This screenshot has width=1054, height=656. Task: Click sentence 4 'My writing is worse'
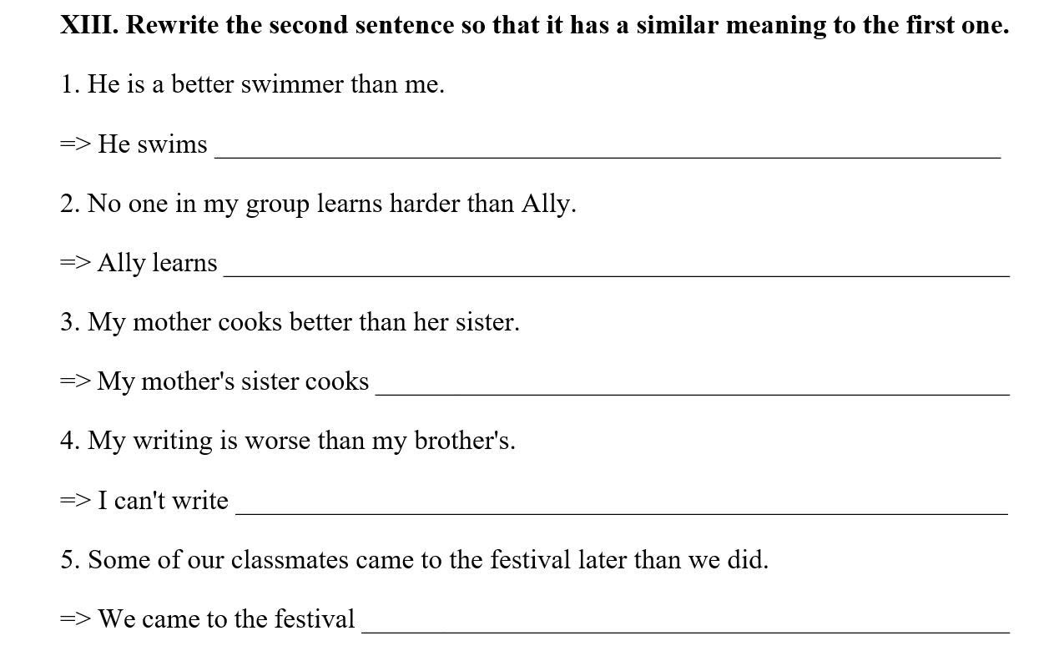(288, 441)
